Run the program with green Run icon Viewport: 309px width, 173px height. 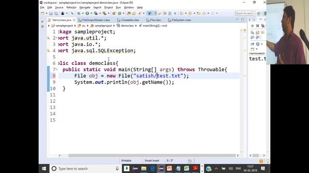[87, 13]
